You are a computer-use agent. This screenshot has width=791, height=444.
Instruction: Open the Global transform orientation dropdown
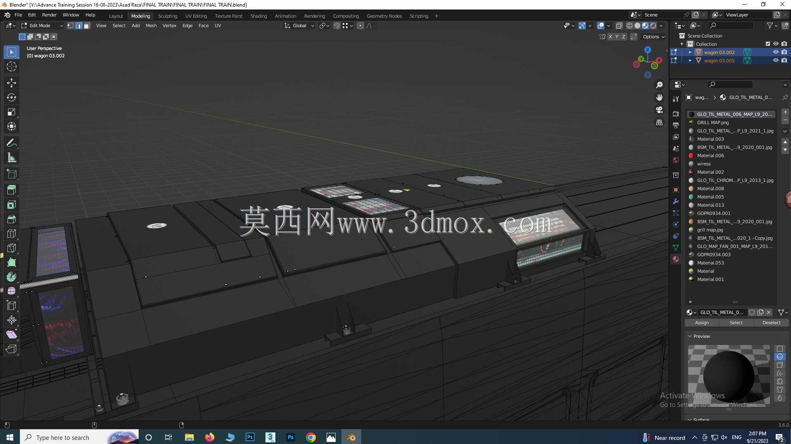pyautogui.click(x=299, y=26)
